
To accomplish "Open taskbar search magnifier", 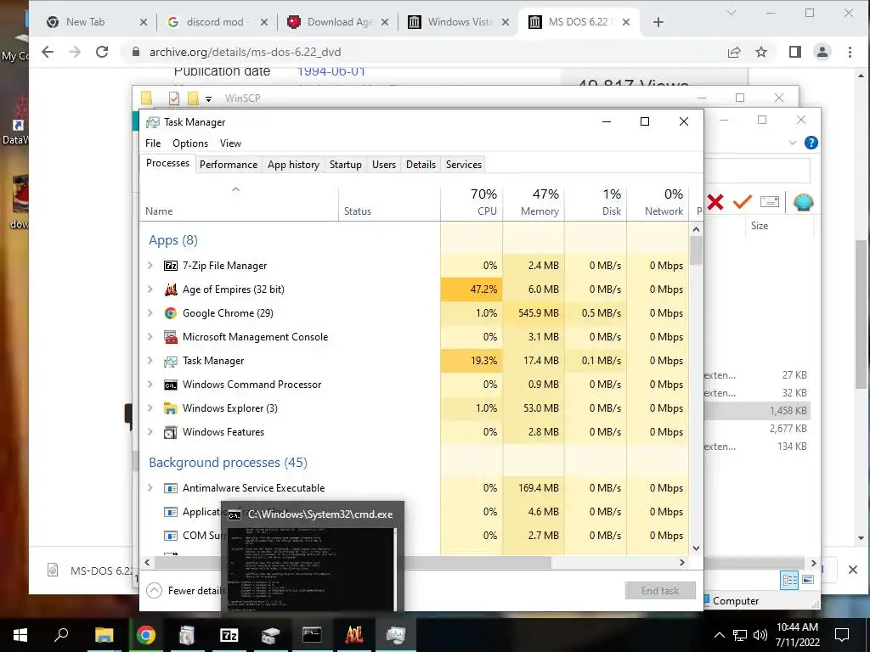I will [61, 635].
